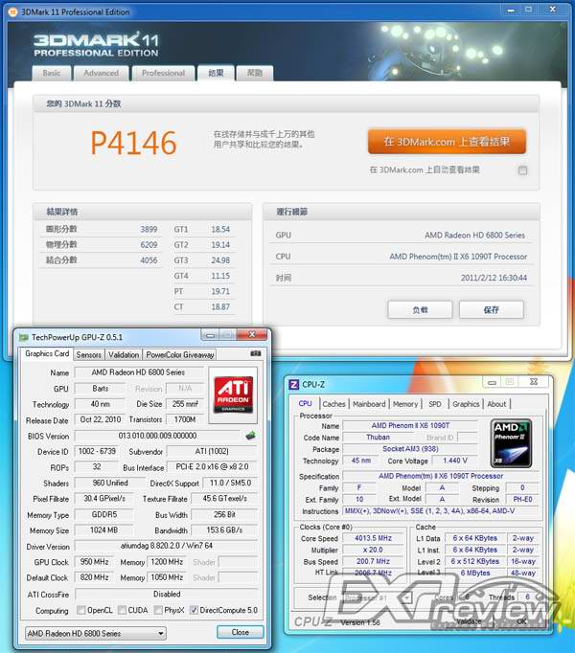Enable the OpenCL checkbox
Screen dimensions: 575x653
click(x=80, y=610)
